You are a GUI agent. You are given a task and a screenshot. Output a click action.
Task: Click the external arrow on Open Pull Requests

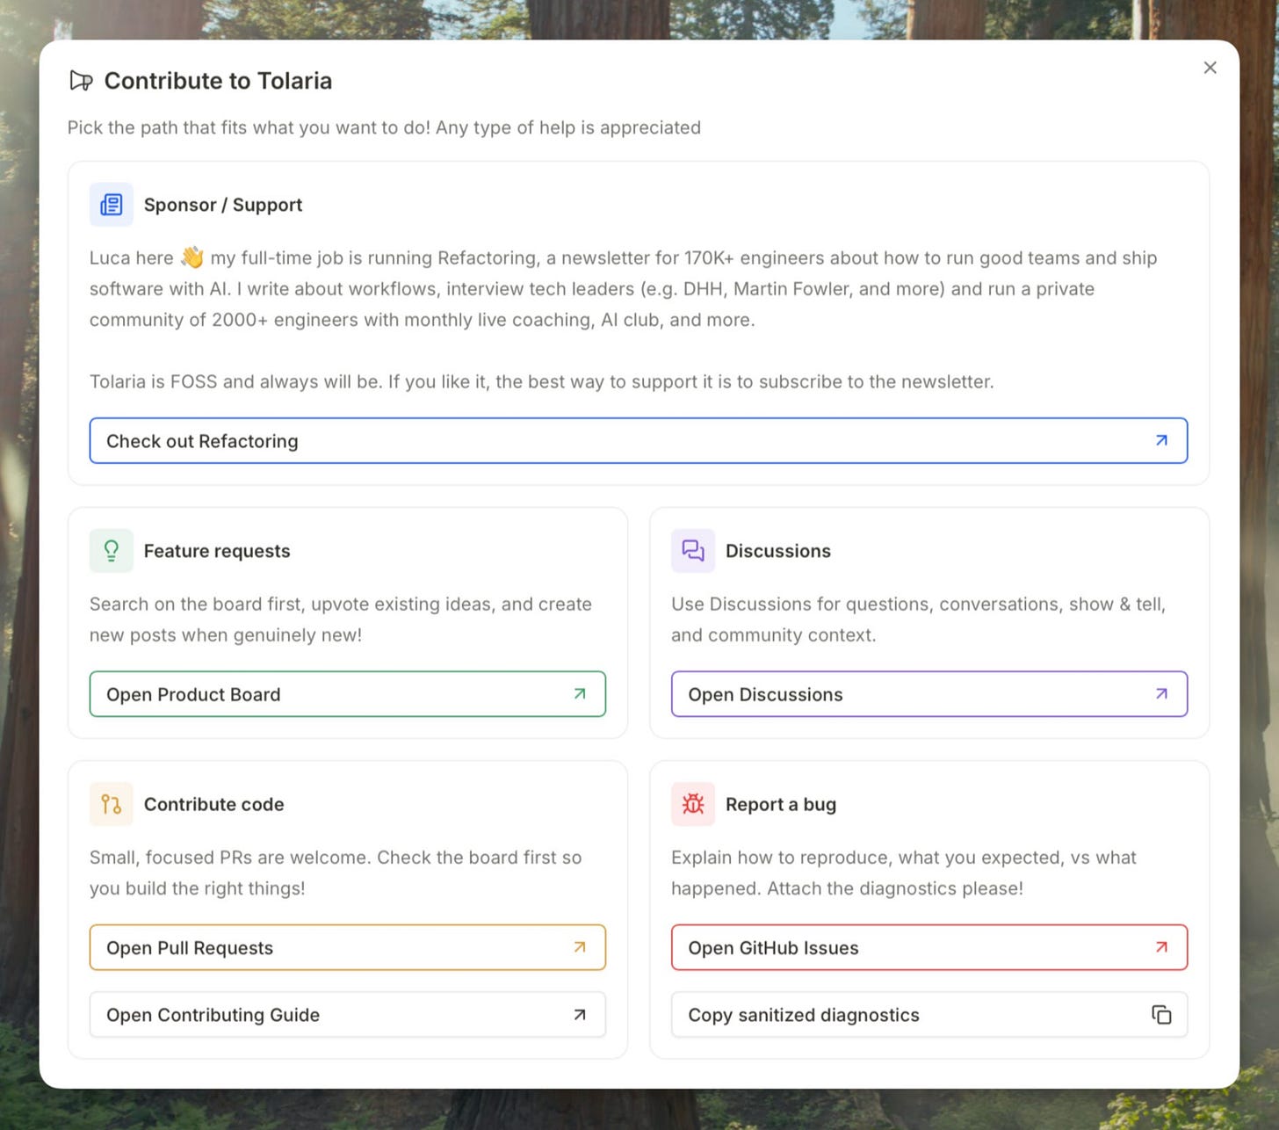tap(580, 947)
